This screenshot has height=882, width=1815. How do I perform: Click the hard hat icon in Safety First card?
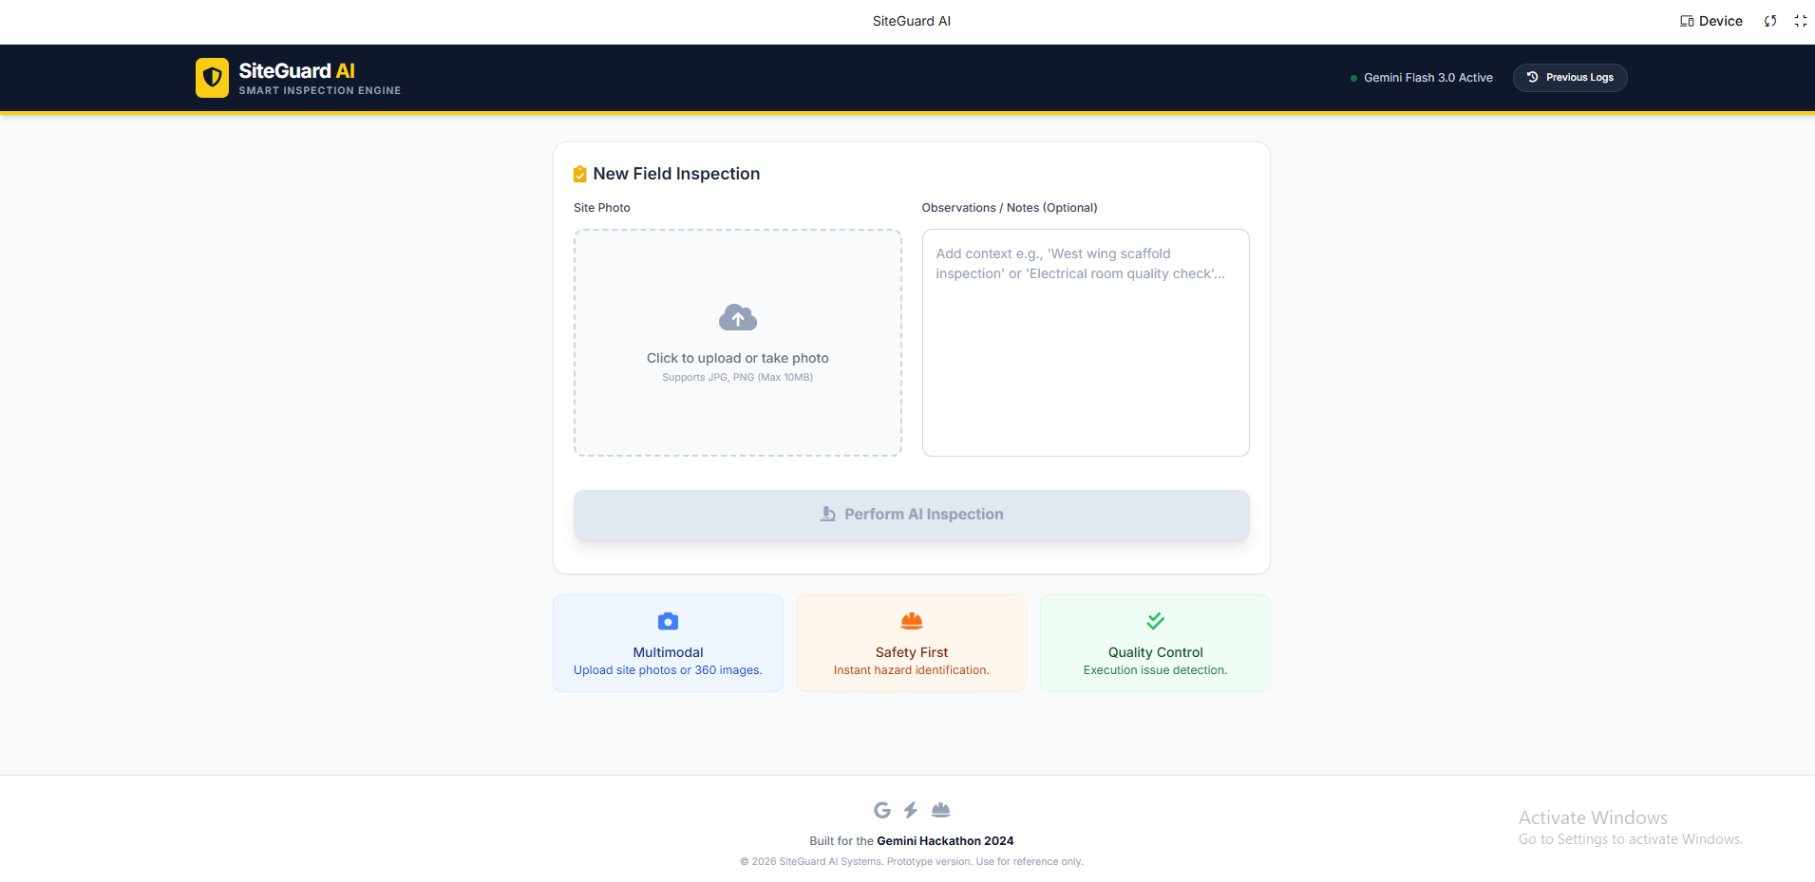pos(912,621)
